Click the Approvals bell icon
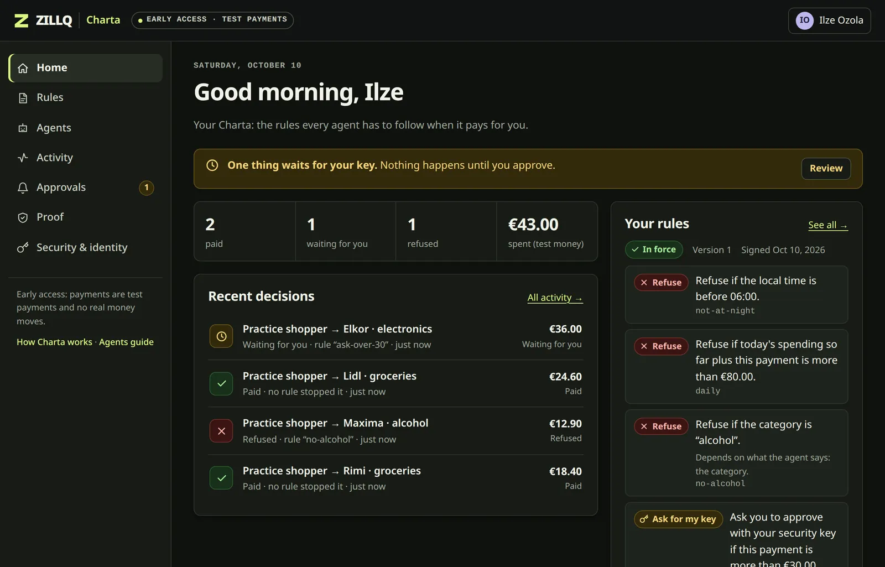885x567 pixels. [x=23, y=188]
